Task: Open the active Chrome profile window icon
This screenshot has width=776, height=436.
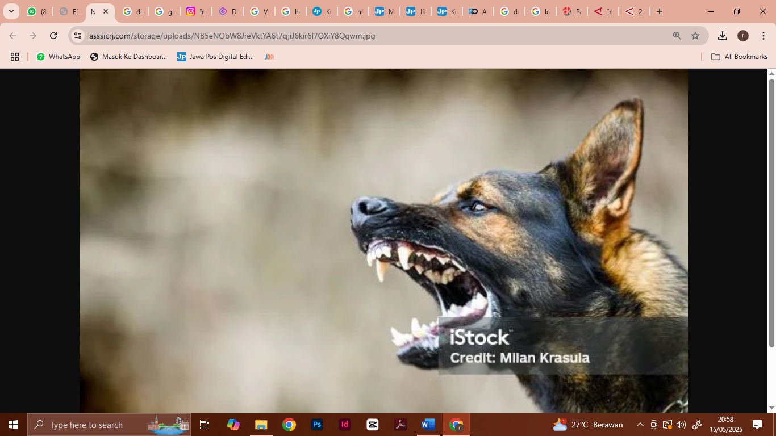Action: [456, 425]
